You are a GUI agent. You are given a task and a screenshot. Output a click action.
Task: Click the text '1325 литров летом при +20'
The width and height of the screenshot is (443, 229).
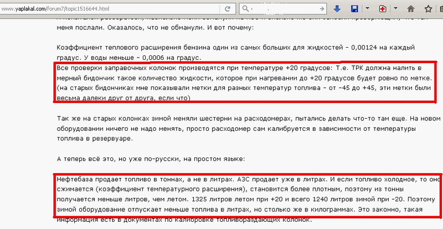(237, 199)
